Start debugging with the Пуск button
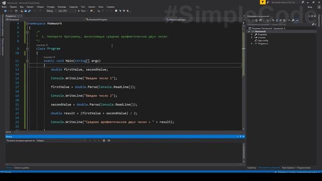 (82, 11)
